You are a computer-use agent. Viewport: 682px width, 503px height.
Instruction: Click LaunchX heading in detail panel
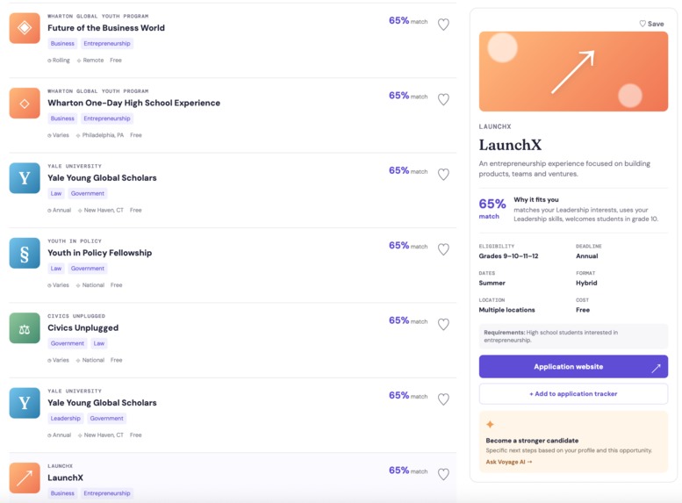click(510, 145)
